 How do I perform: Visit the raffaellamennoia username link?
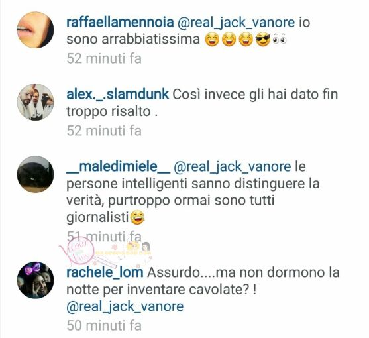[120, 23]
